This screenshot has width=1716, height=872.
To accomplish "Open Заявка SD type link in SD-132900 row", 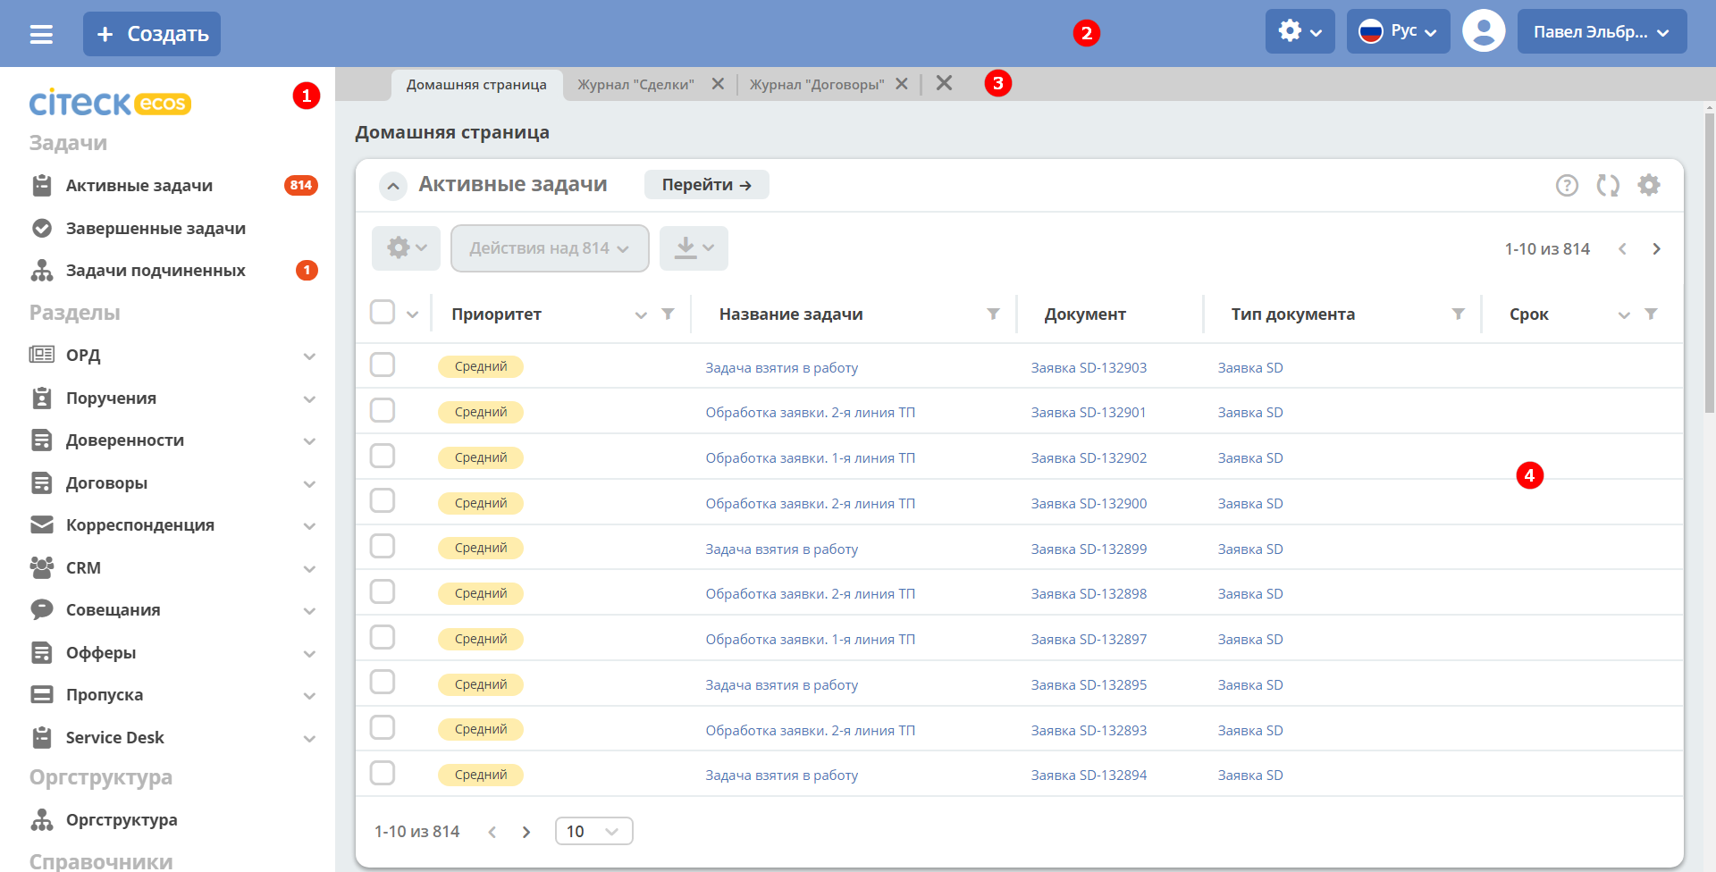I will [x=1250, y=503].
